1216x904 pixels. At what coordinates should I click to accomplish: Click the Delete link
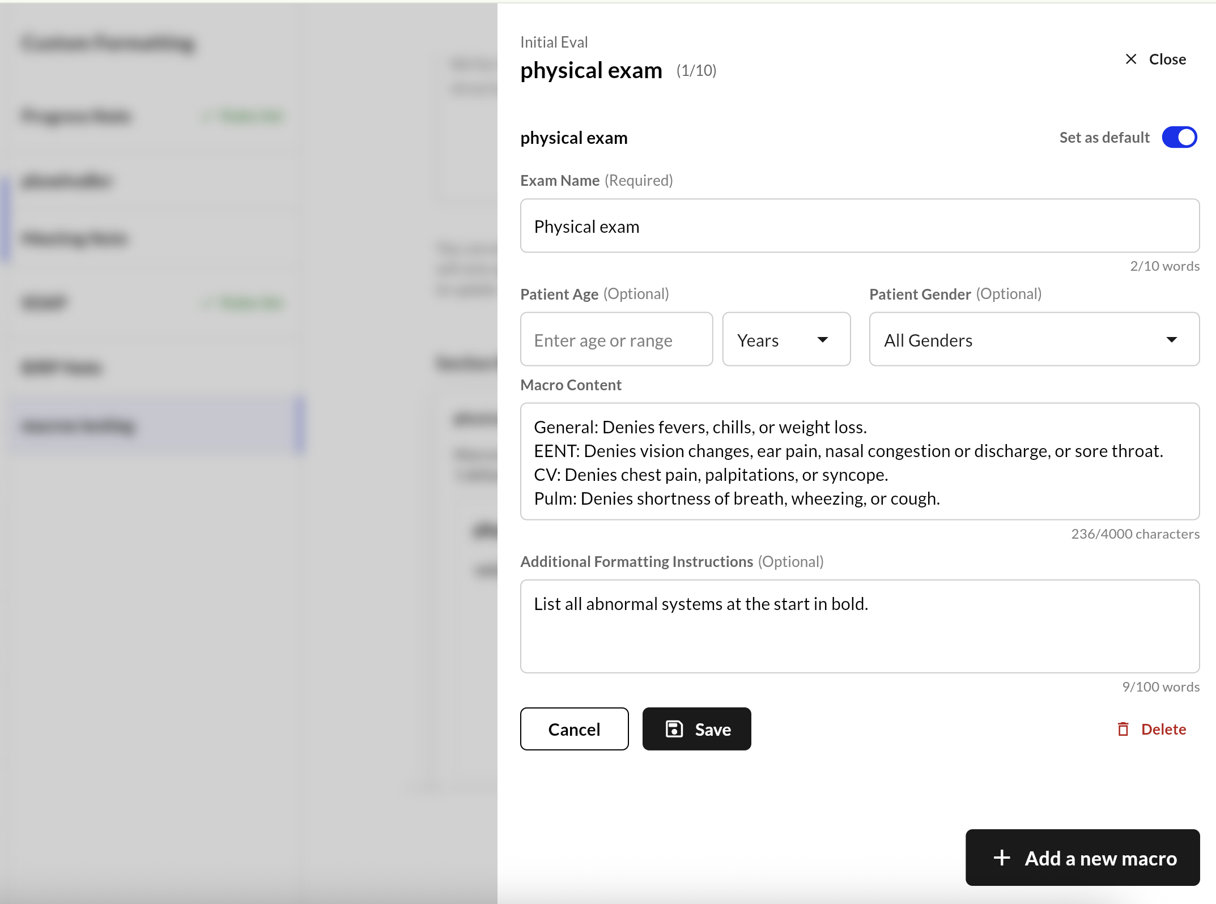[x=1163, y=729]
